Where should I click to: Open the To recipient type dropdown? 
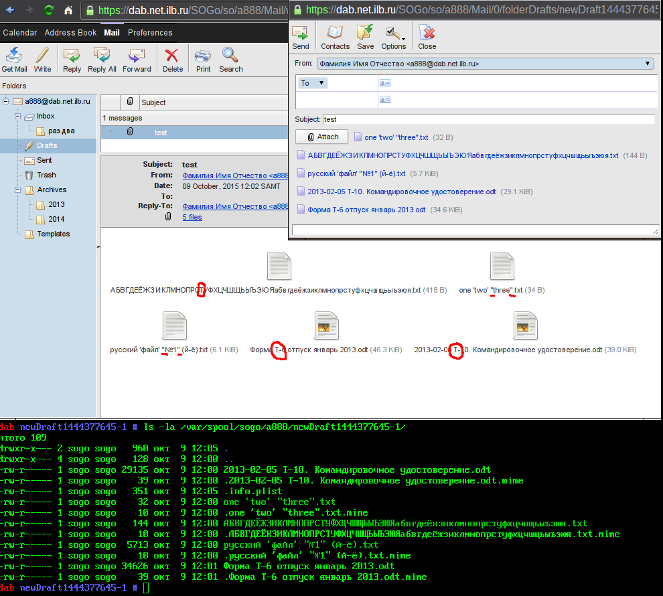point(312,83)
